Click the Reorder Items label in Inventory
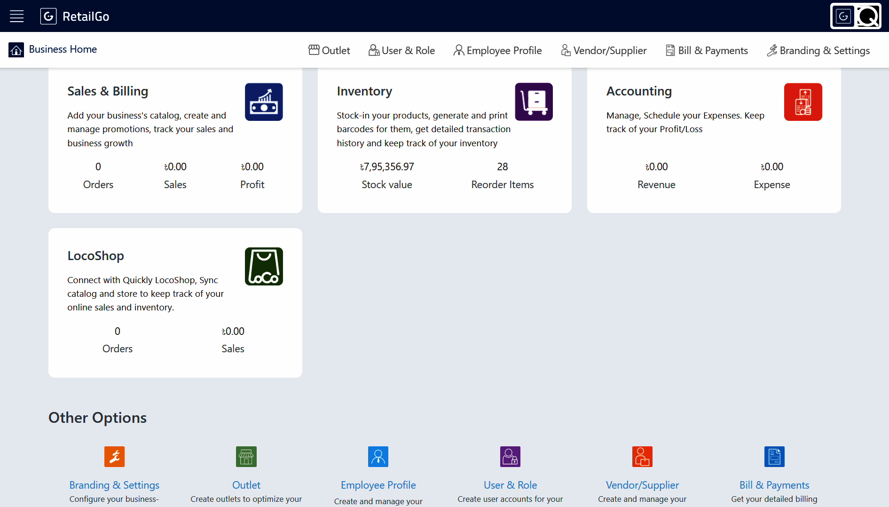The height and width of the screenshot is (507, 889). pyautogui.click(x=503, y=185)
